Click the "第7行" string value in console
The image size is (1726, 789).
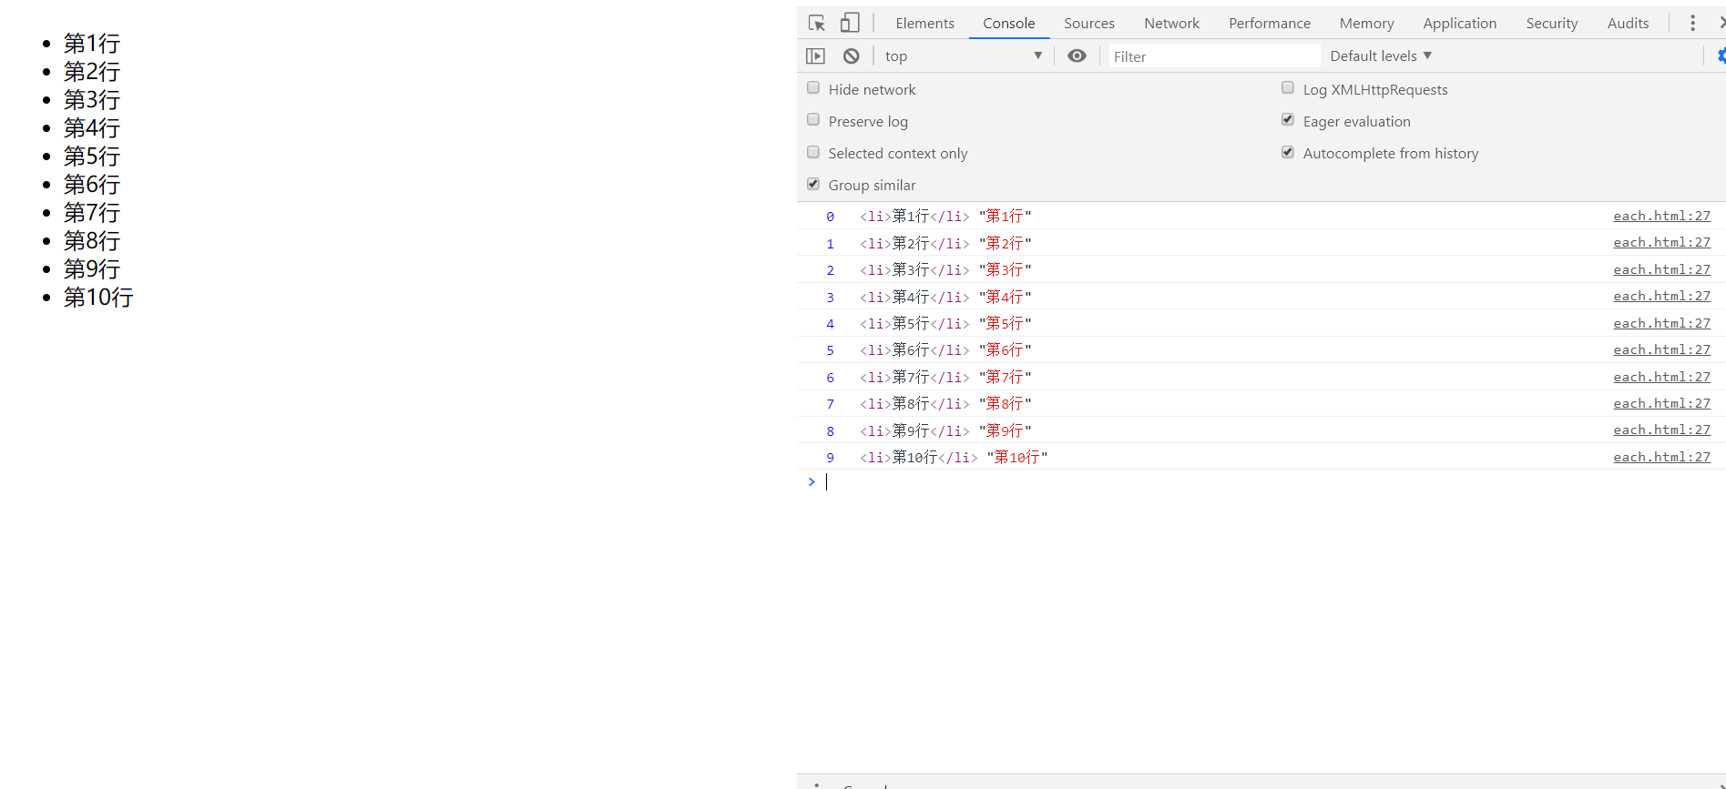pyautogui.click(x=1006, y=378)
